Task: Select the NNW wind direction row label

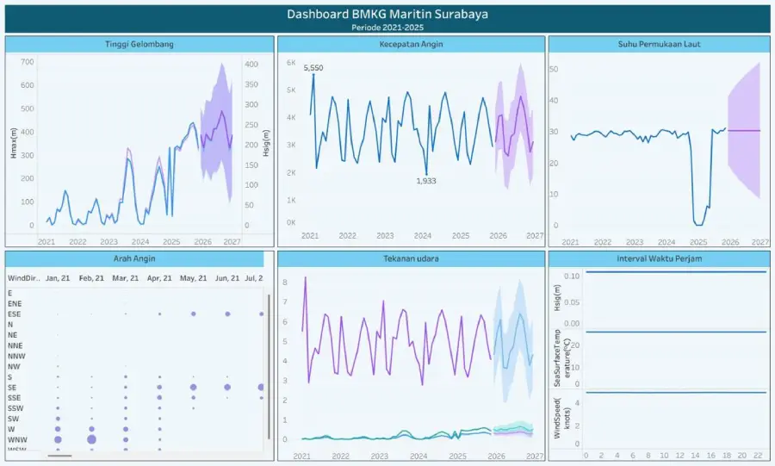Action: click(x=16, y=356)
